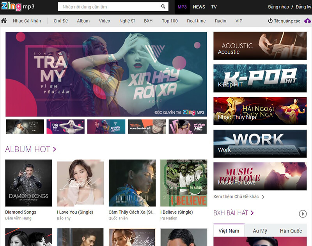Switch to the TV section tab
Image resolution: width=312 pixels, height=246 pixels.
pyautogui.click(x=214, y=7)
